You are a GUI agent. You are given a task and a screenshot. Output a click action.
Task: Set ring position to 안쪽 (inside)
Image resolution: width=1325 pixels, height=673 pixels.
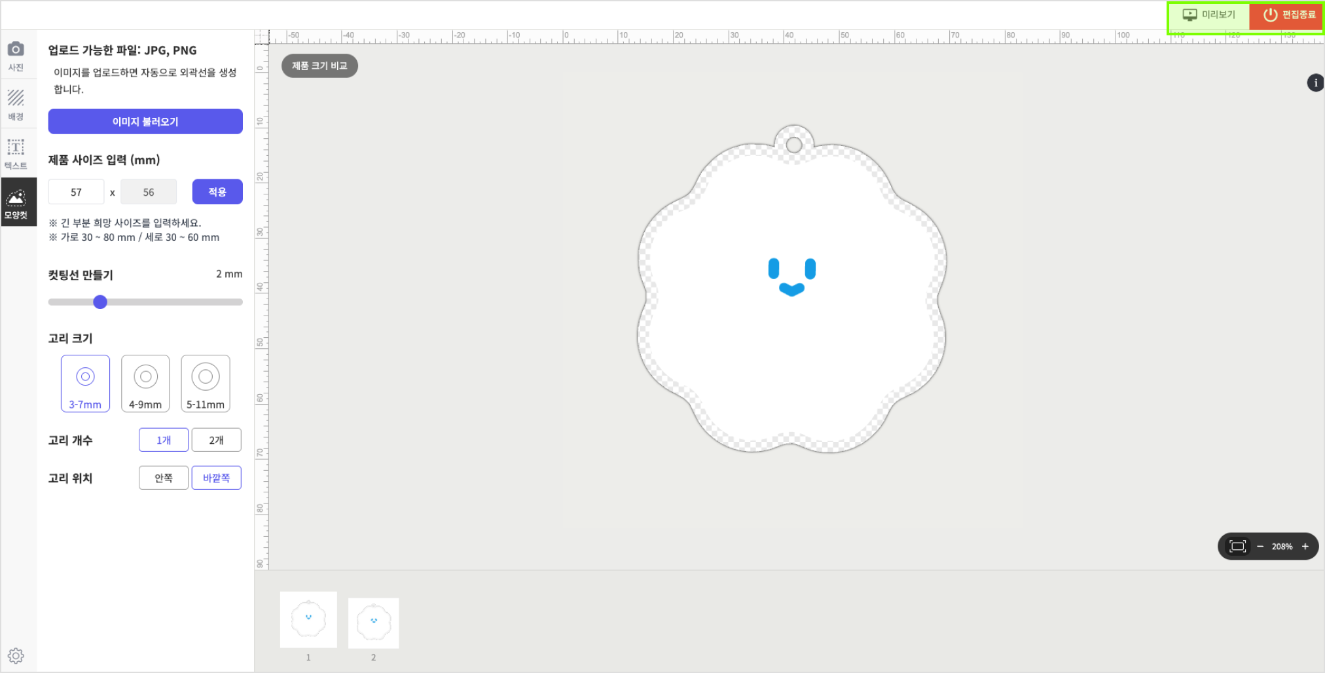(x=164, y=478)
